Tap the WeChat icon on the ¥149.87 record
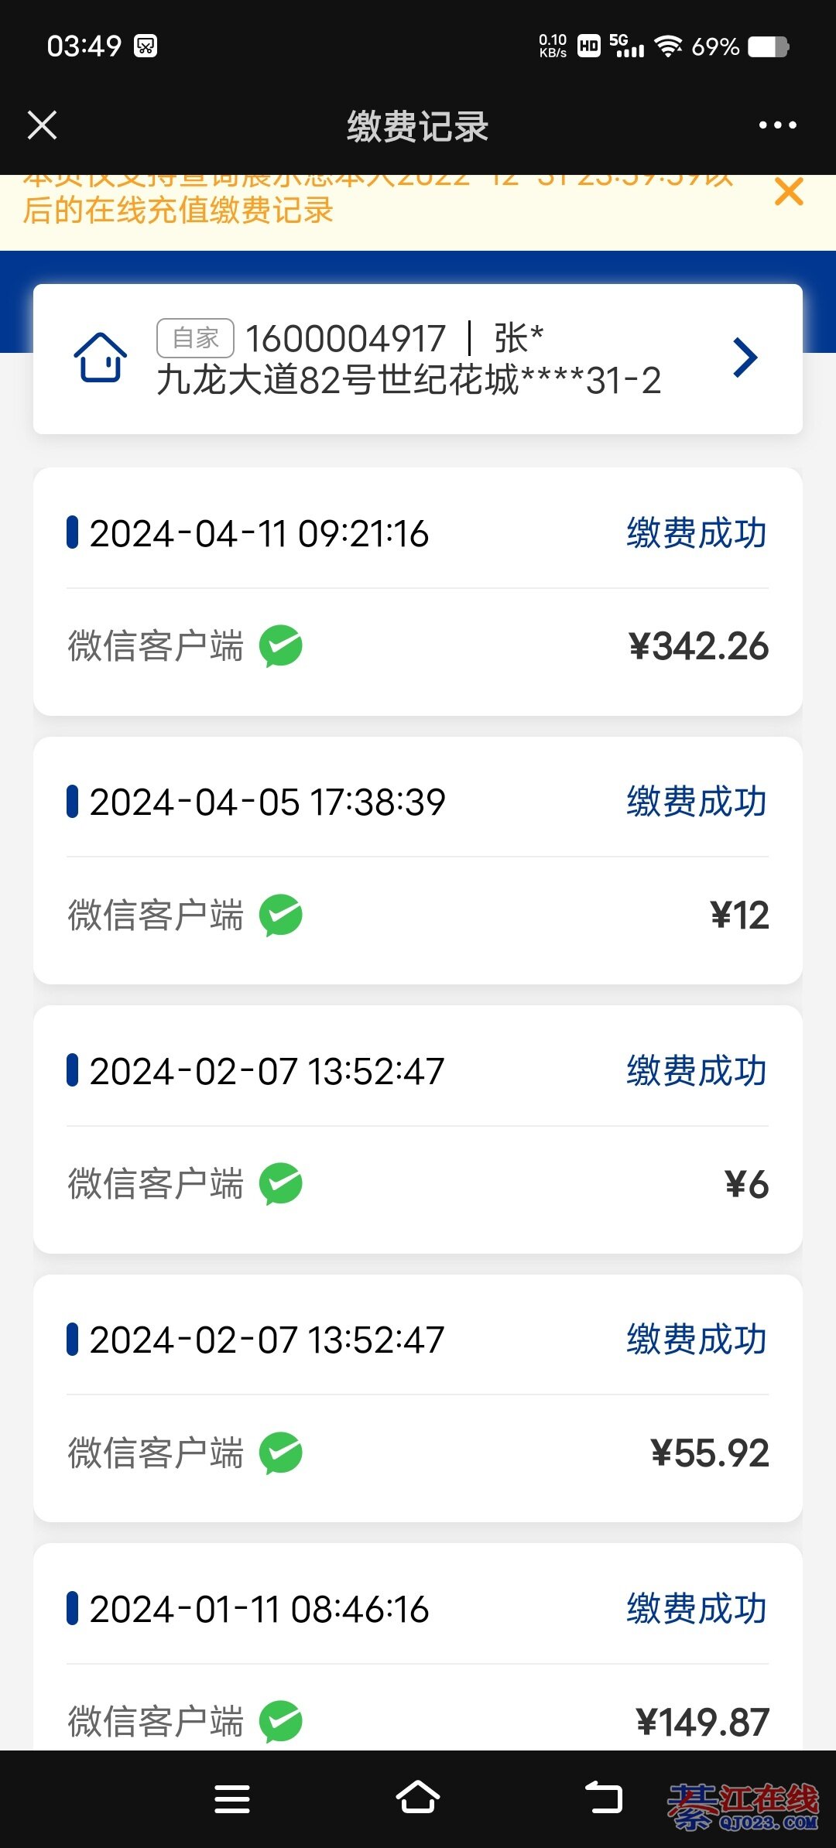 [x=280, y=1721]
